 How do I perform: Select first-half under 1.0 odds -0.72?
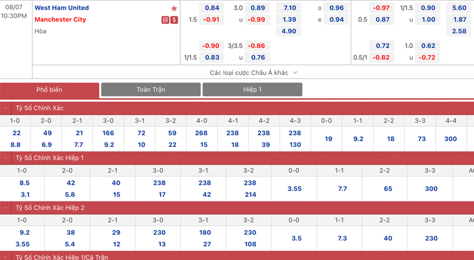click(428, 57)
